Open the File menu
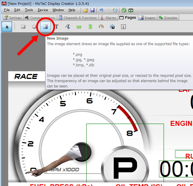This screenshot has width=193, height=186. [x=7, y=10]
